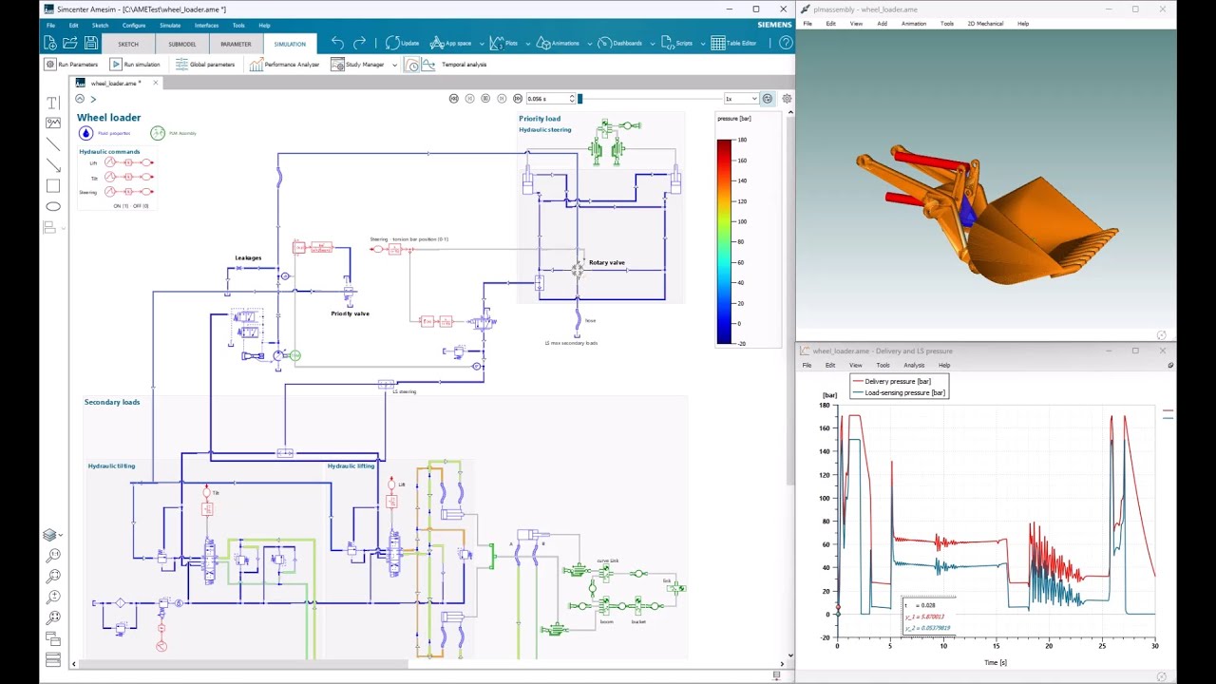Toggle animation loop button beside speed box
The height and width of the screenshot is (684, 1216).
coord(768,99)
